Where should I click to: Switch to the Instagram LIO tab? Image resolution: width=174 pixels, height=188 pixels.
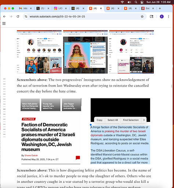pos(58,8)
